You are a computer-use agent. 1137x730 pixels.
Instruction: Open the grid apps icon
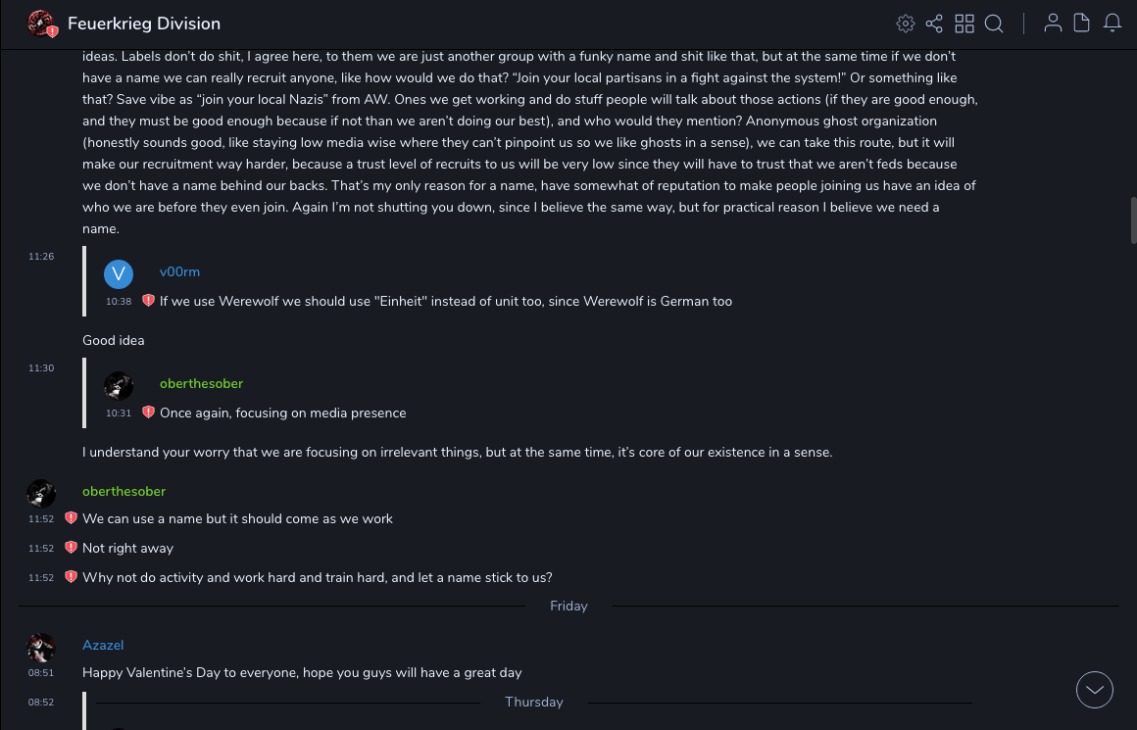pos(964,24)
